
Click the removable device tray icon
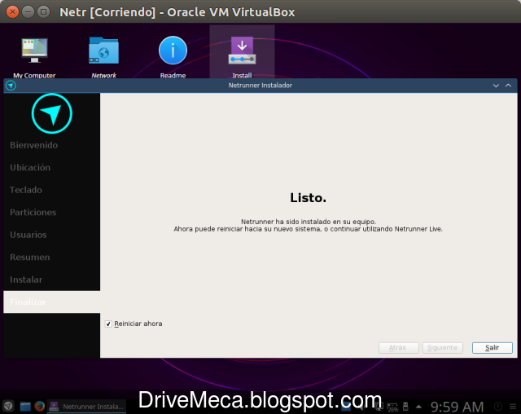(x=405, y=407)
